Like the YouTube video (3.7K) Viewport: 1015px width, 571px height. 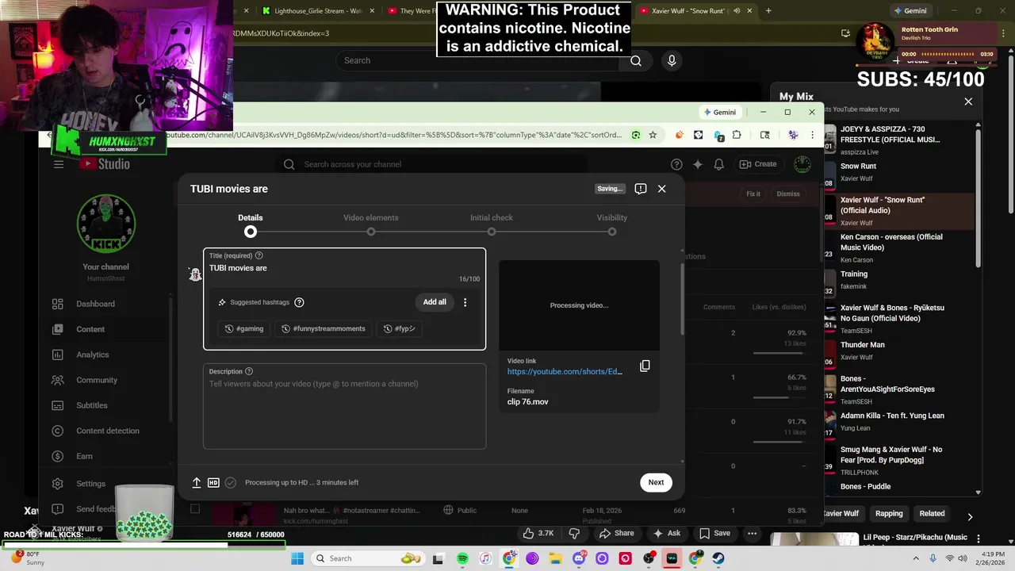tap(538, 533)
